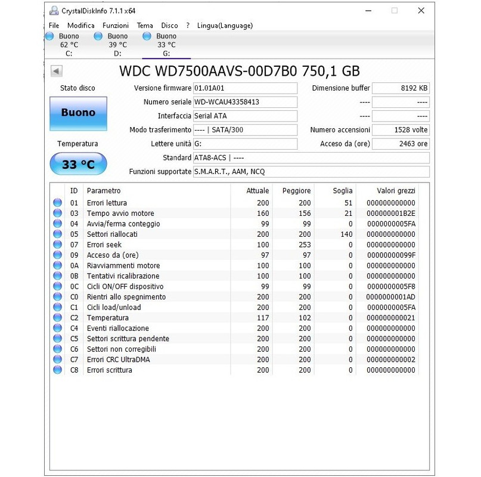Click the Modo trasferimento field SATA/300
Image resolution: width=481 pixels, height=477 pixels.
(x=245, y=130)
